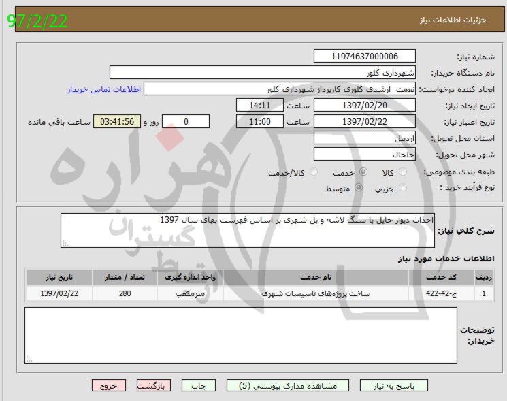Screen dimensions: 507x401
Task: Click the 'کد خدمت' column header
Action: [441, 278]
